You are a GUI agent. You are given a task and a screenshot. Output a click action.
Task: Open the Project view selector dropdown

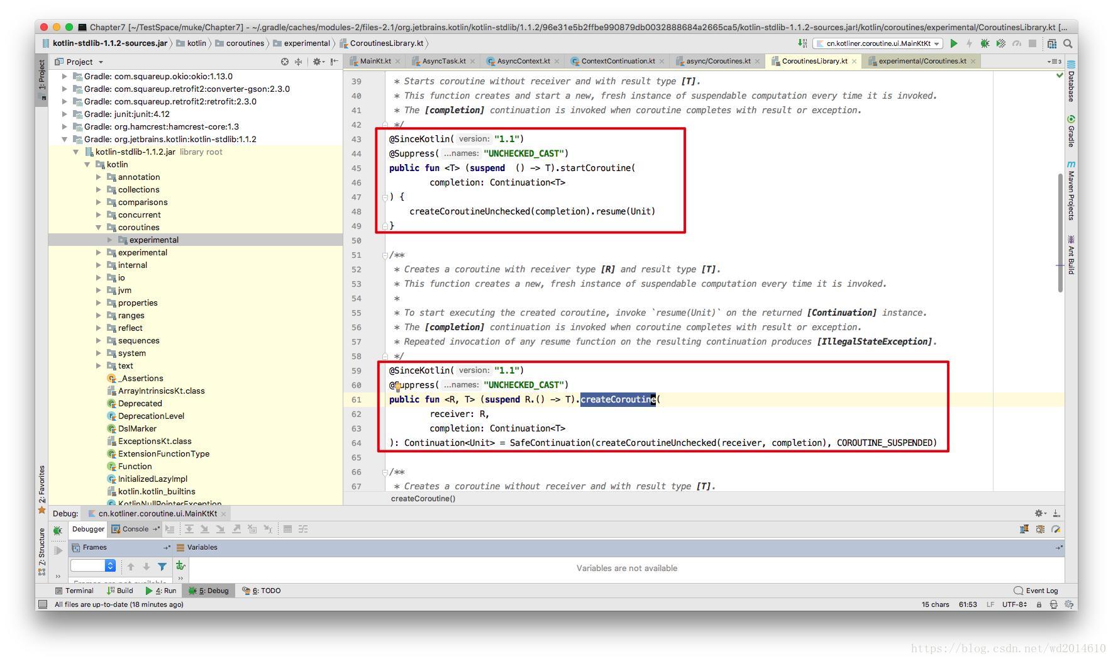(x=79, y=62)
